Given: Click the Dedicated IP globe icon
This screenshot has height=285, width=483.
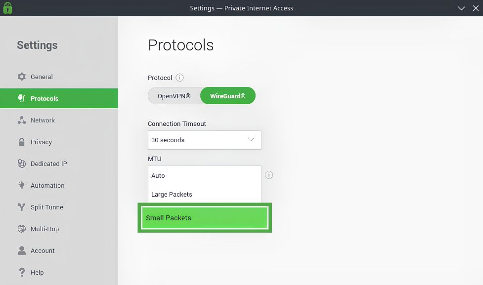Looking at the screenshot, I should [x=22, y=163].
